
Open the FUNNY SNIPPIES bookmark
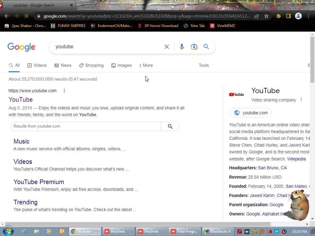[x=68, y=26]
